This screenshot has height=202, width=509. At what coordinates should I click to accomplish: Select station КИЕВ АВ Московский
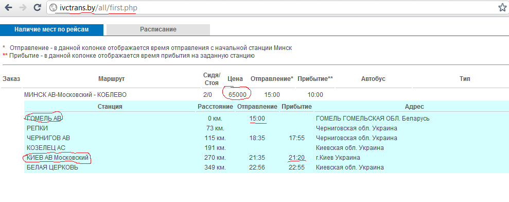pos(58,158)
